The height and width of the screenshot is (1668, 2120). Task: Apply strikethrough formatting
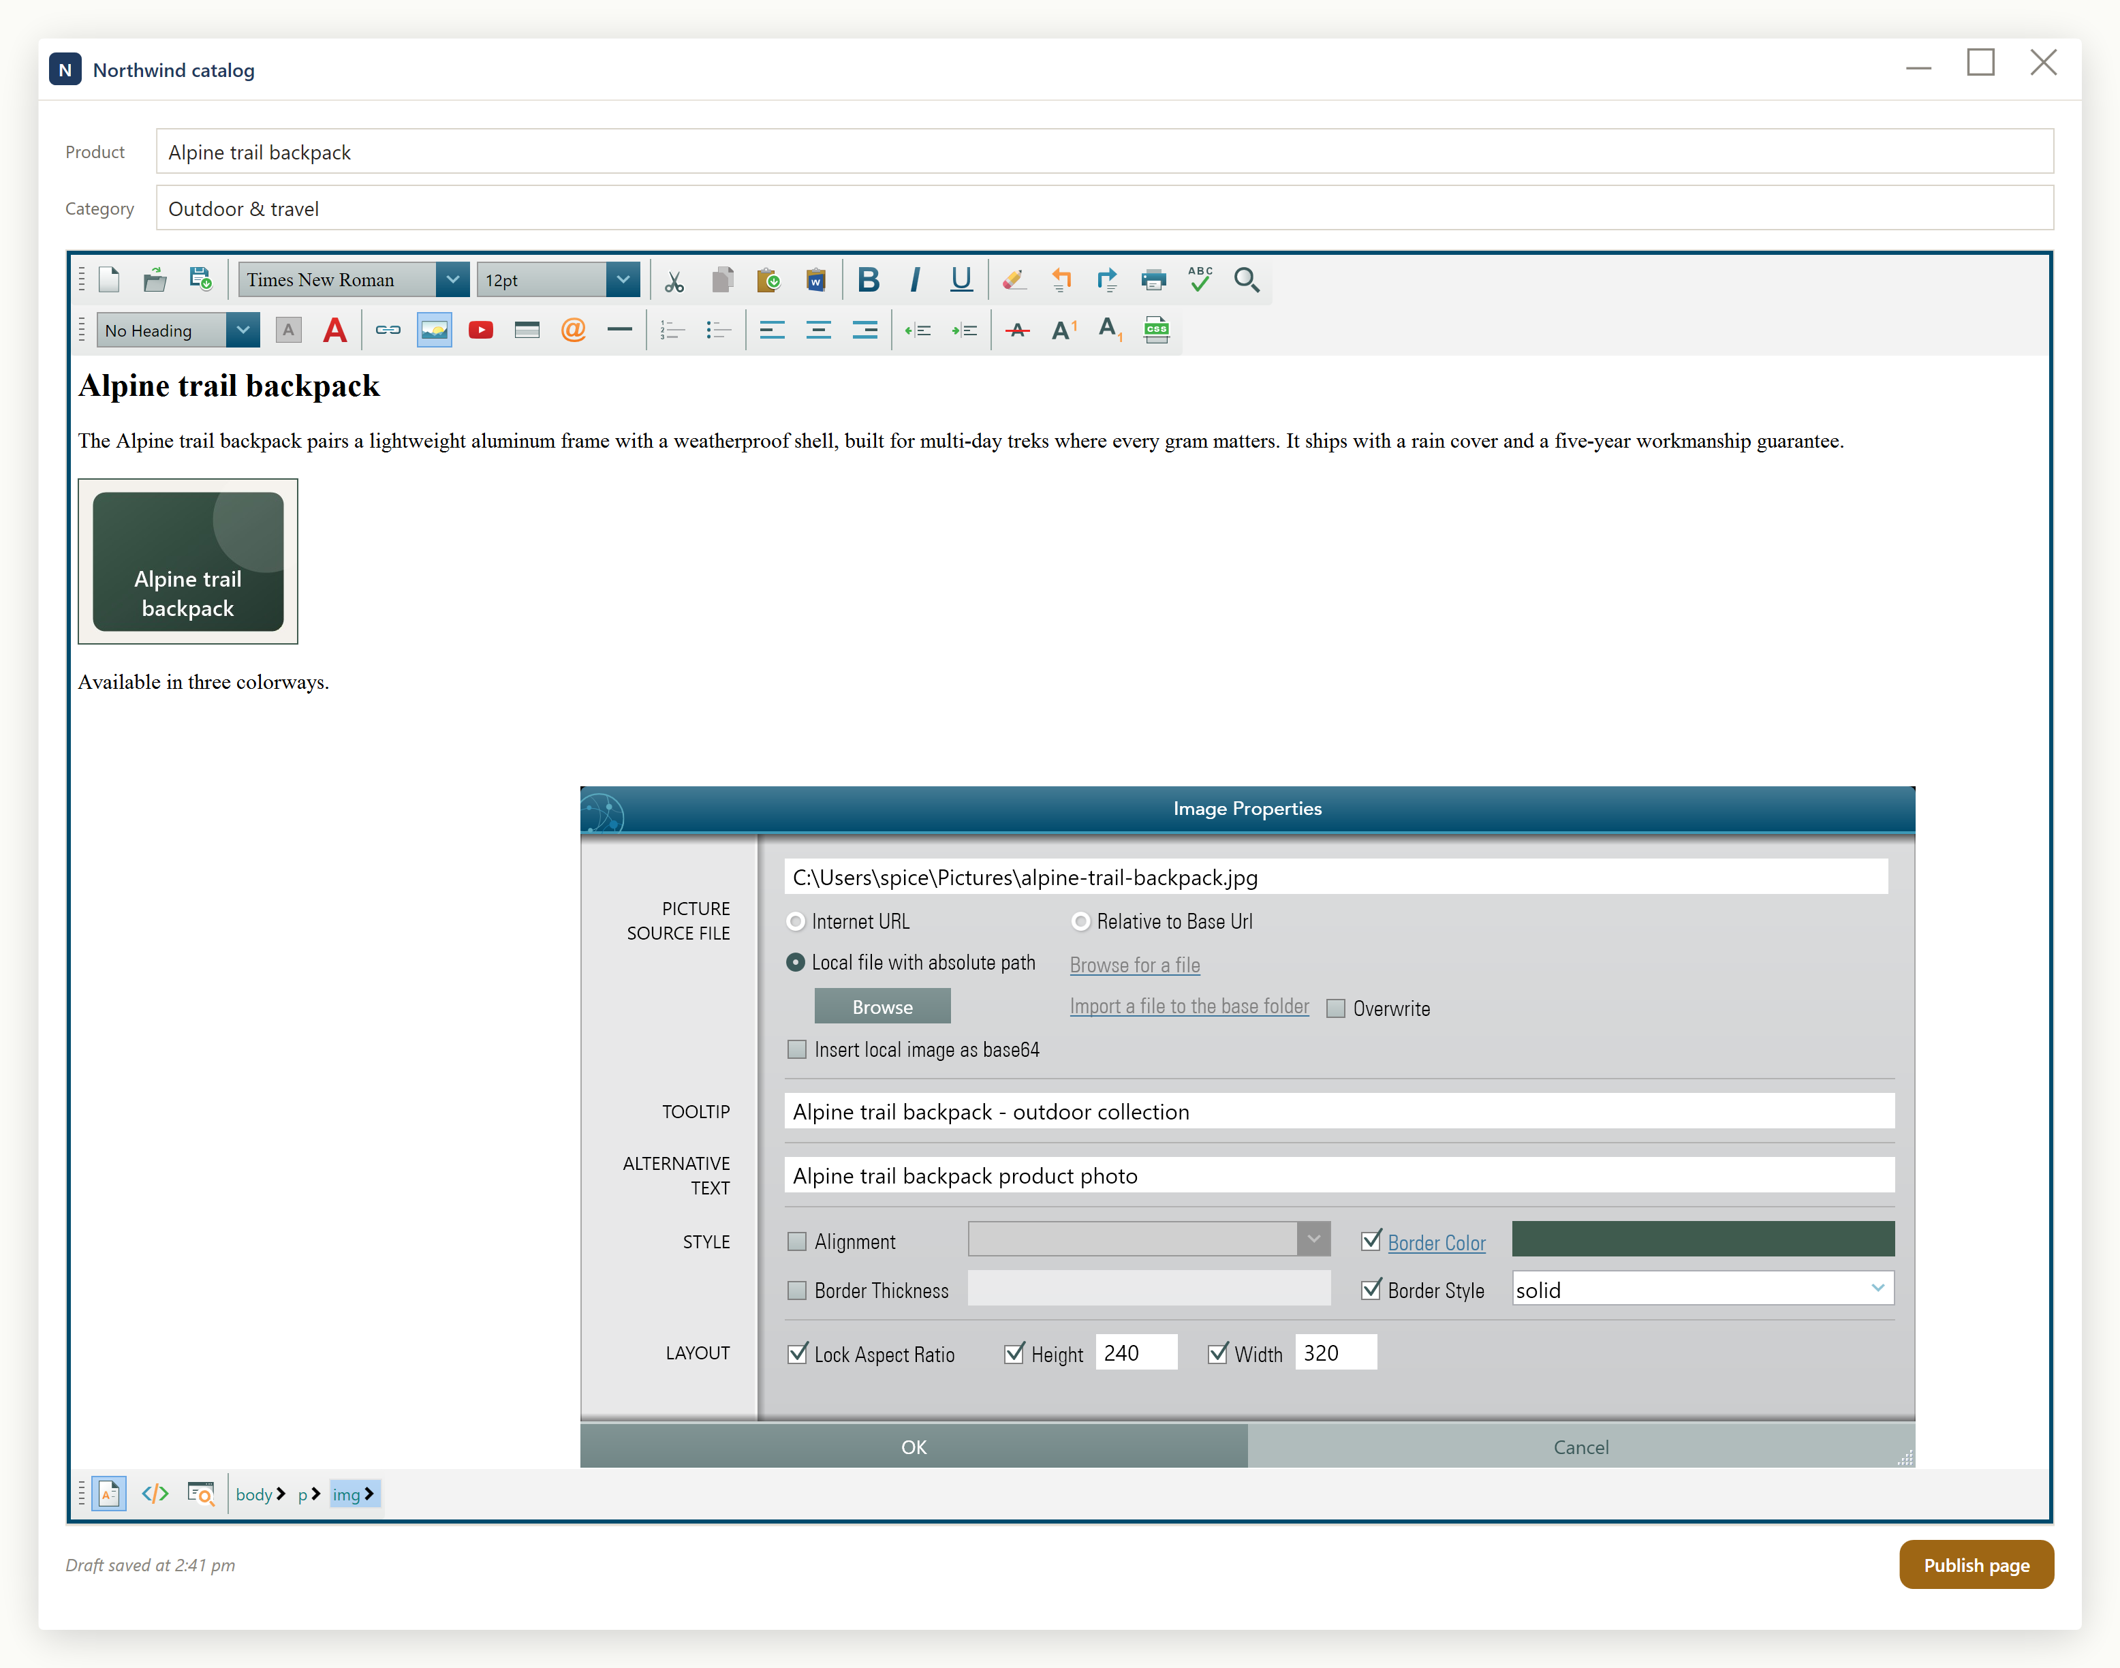(x=1018, y=330)
